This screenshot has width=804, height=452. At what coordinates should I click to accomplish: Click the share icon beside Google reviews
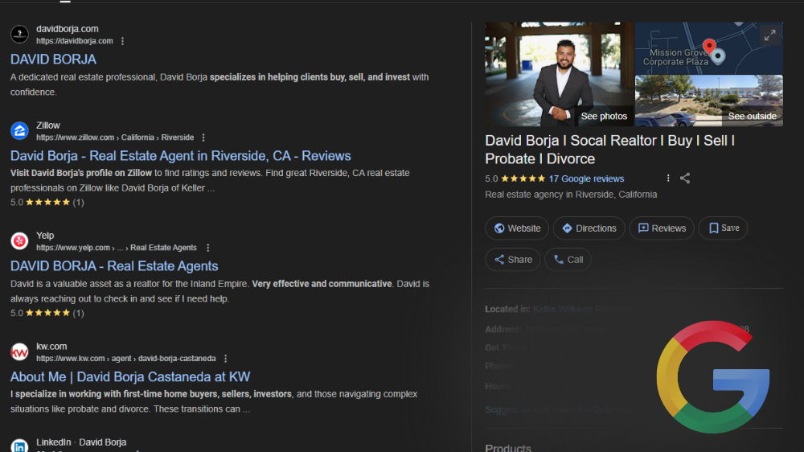[685, 179]
